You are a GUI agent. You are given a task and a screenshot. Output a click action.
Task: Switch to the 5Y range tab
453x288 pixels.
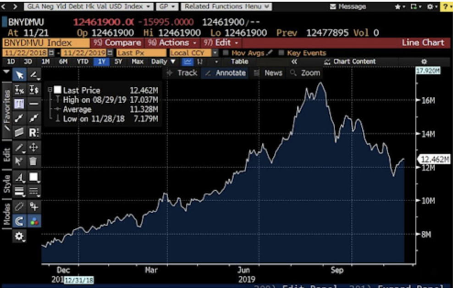[x=118, y=61]
